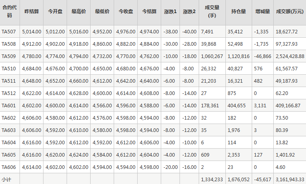Select contract code TA510
Screen dimensions: 306x184
9,69
